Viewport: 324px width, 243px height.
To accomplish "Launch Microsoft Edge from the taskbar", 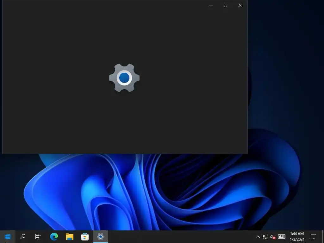I will pos(54,237).
